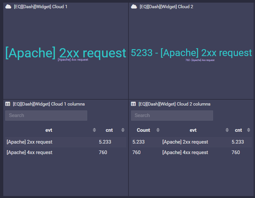Click 'evt' column header in Cloud 1 columns
Viewport: 255px width, 198px height.
tap(49, 130)
